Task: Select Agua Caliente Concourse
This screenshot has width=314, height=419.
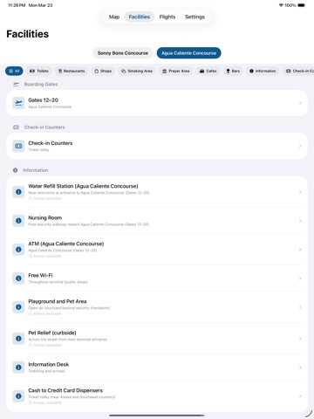Action: (189, 53)
